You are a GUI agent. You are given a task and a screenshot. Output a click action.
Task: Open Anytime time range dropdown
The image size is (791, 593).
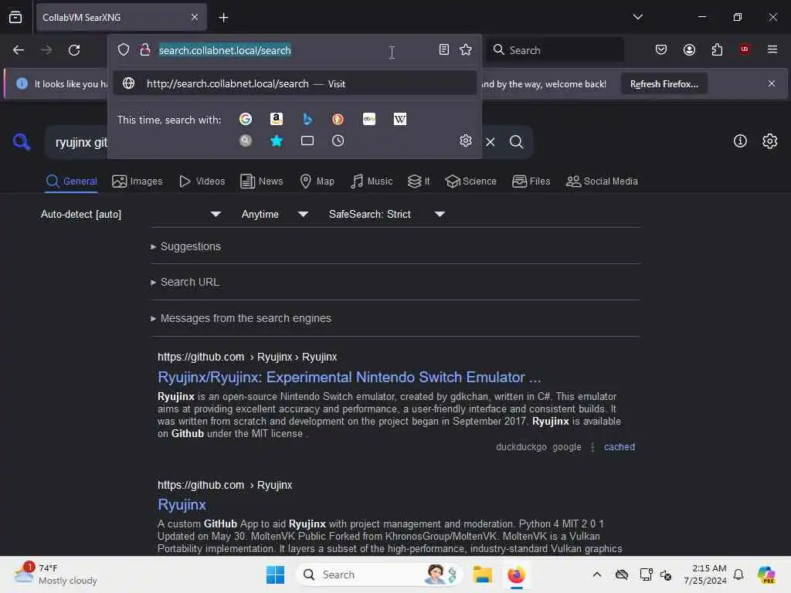(x=275, y=215)
